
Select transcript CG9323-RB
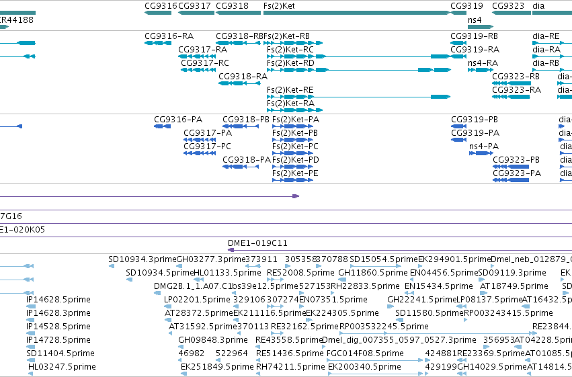[x=512, y=83]
